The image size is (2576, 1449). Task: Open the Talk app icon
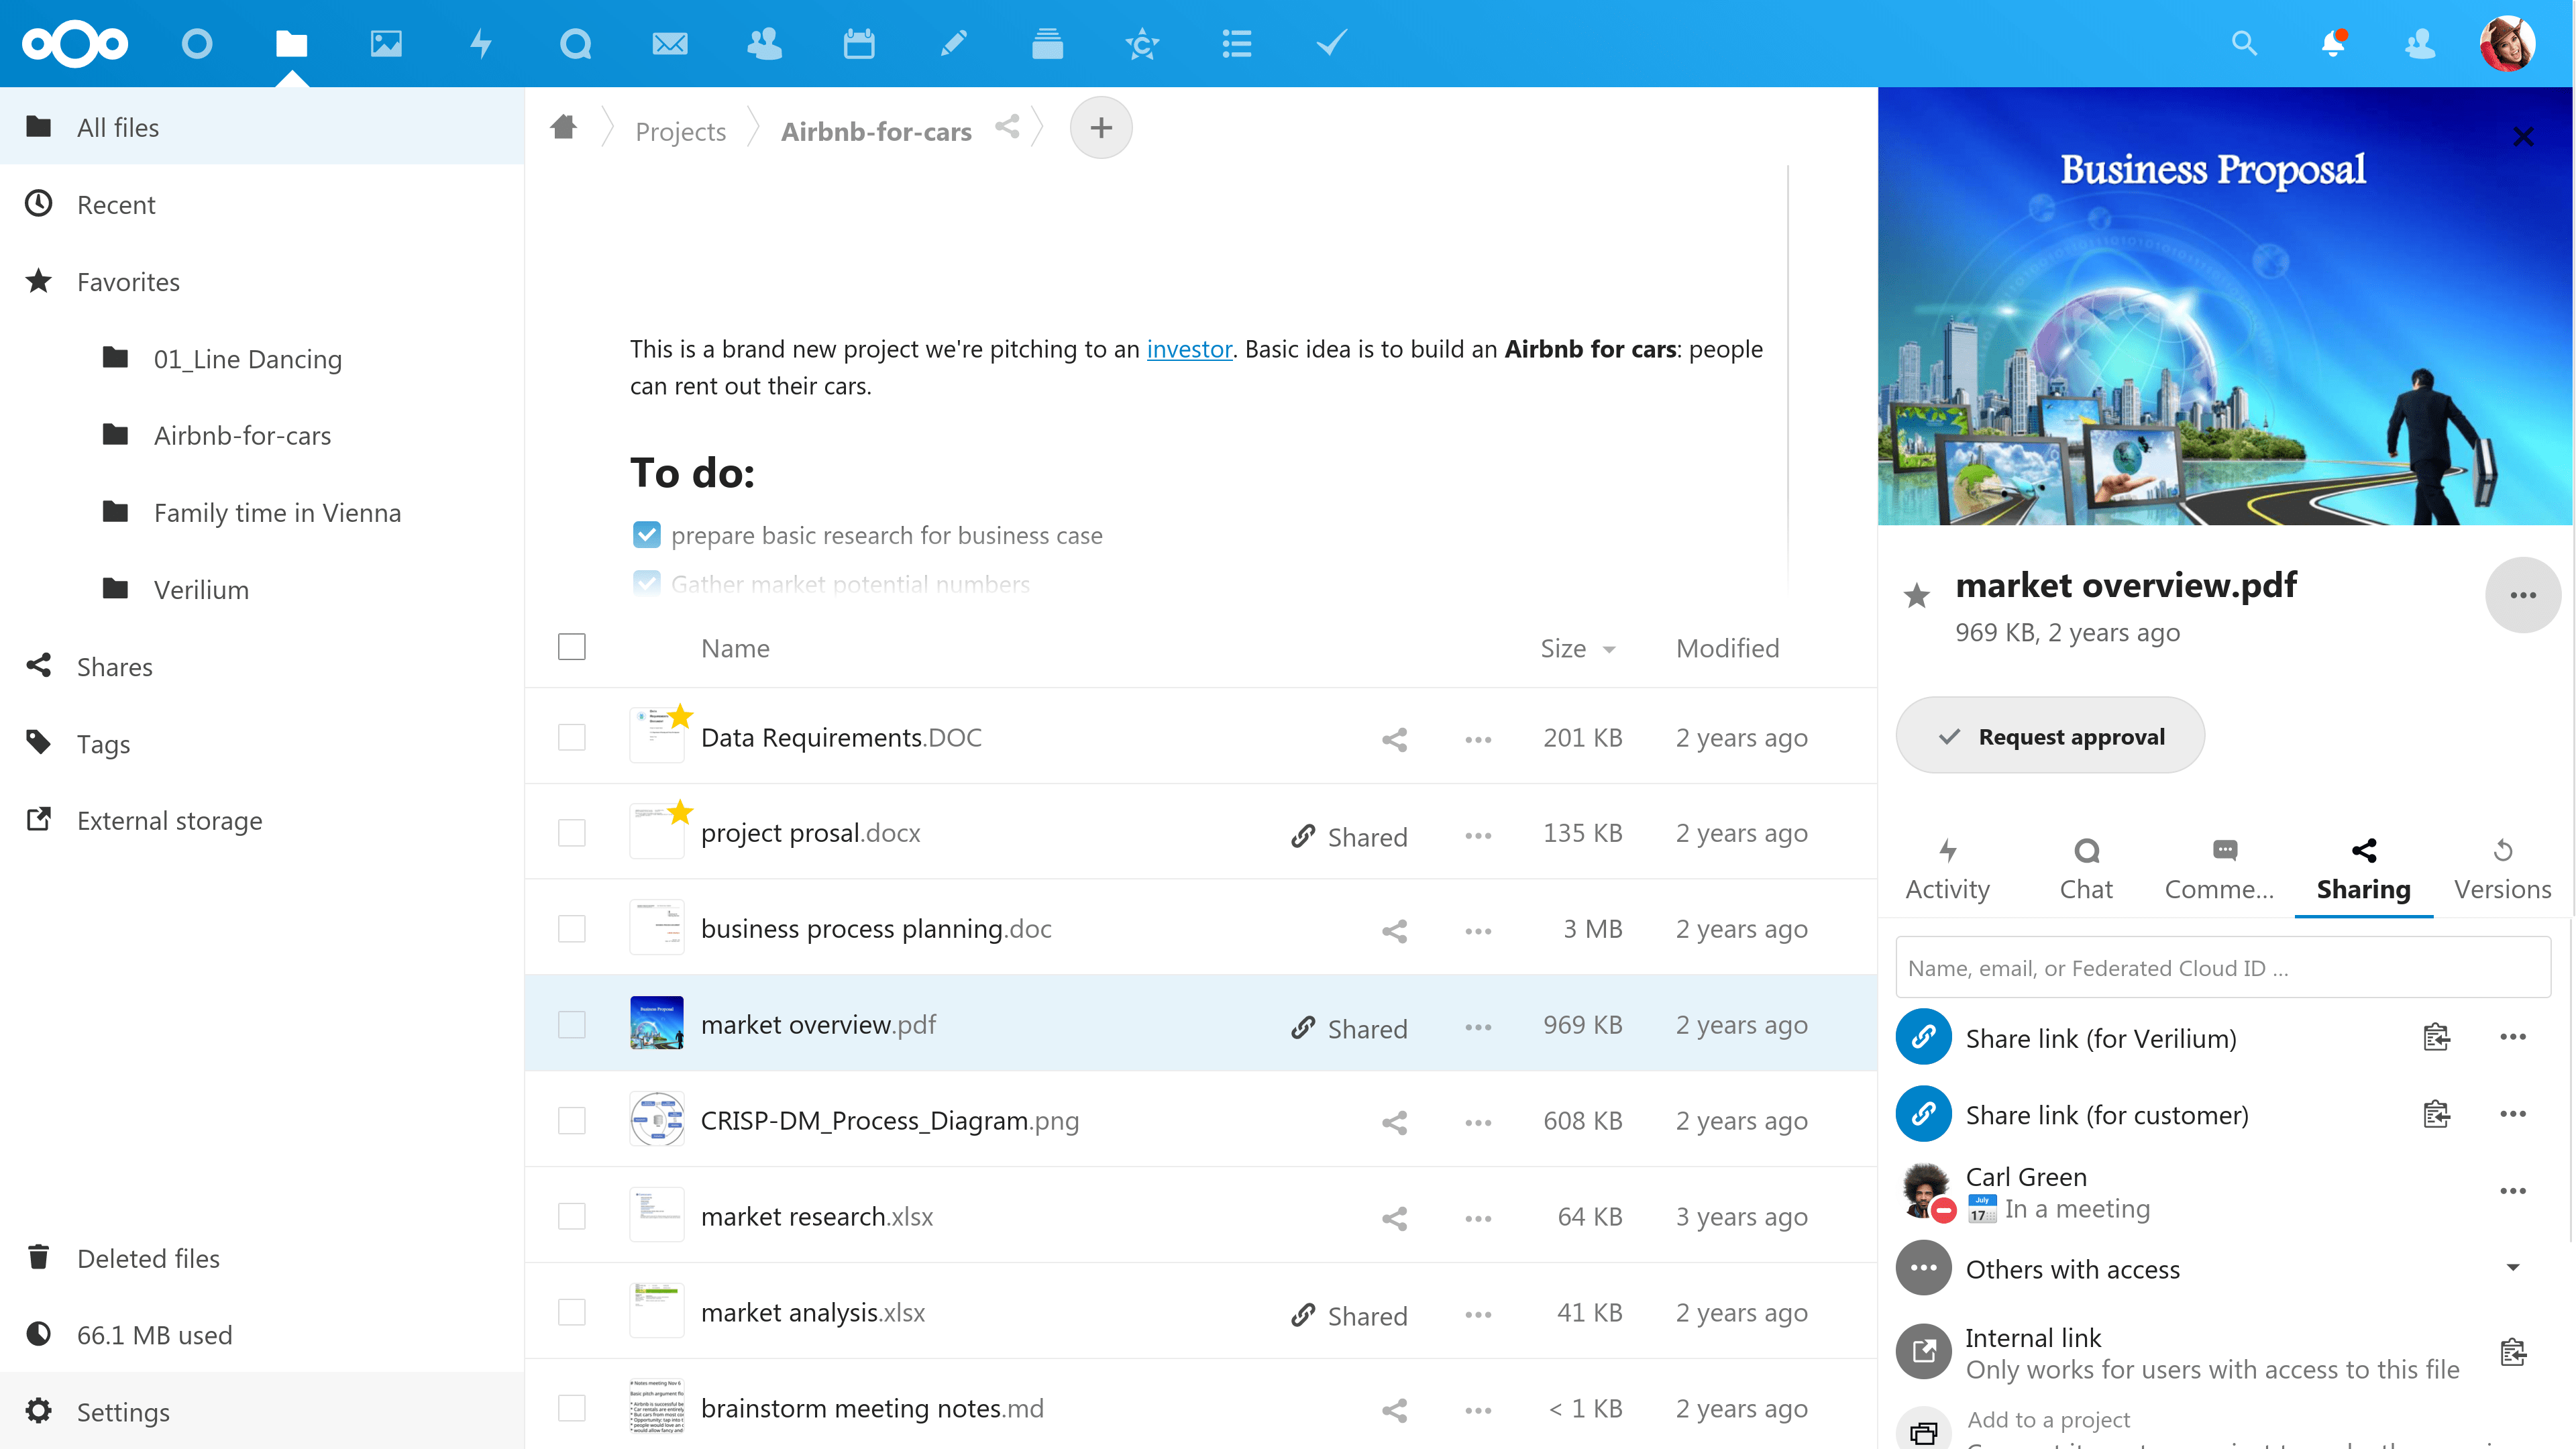[575, 44]
